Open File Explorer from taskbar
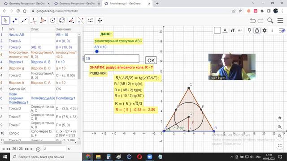 [x=98, y=157]
